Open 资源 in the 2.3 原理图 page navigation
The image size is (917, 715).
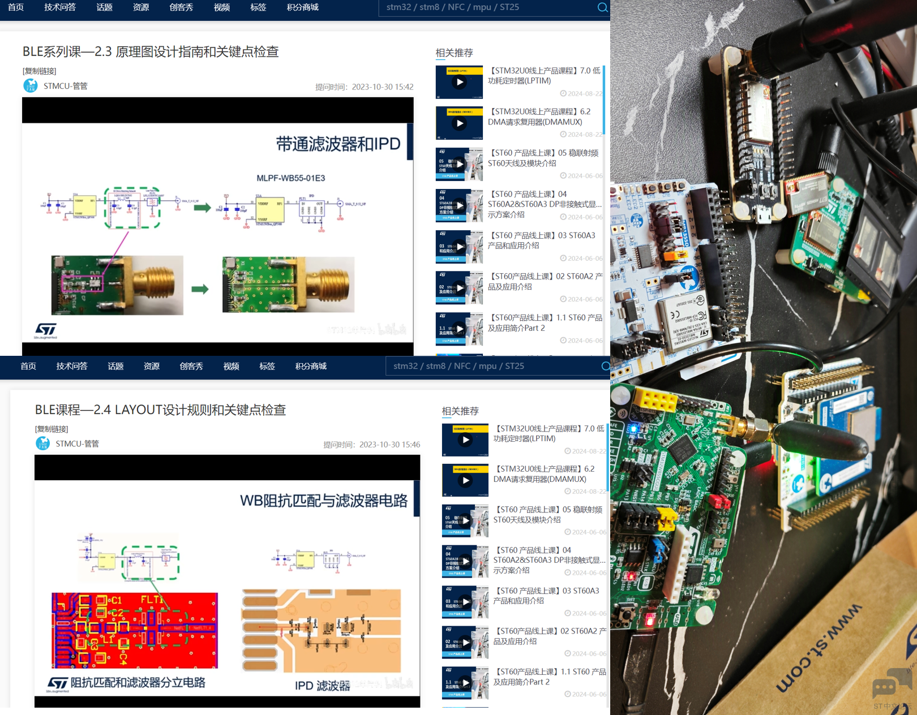141,7
